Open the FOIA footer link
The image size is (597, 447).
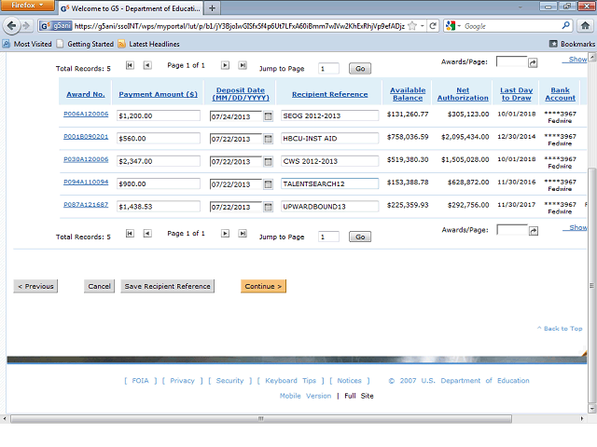coord(140,381)
